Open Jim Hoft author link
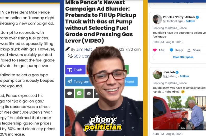The width and height of the screenshot is (206, 136). (84, 50)
